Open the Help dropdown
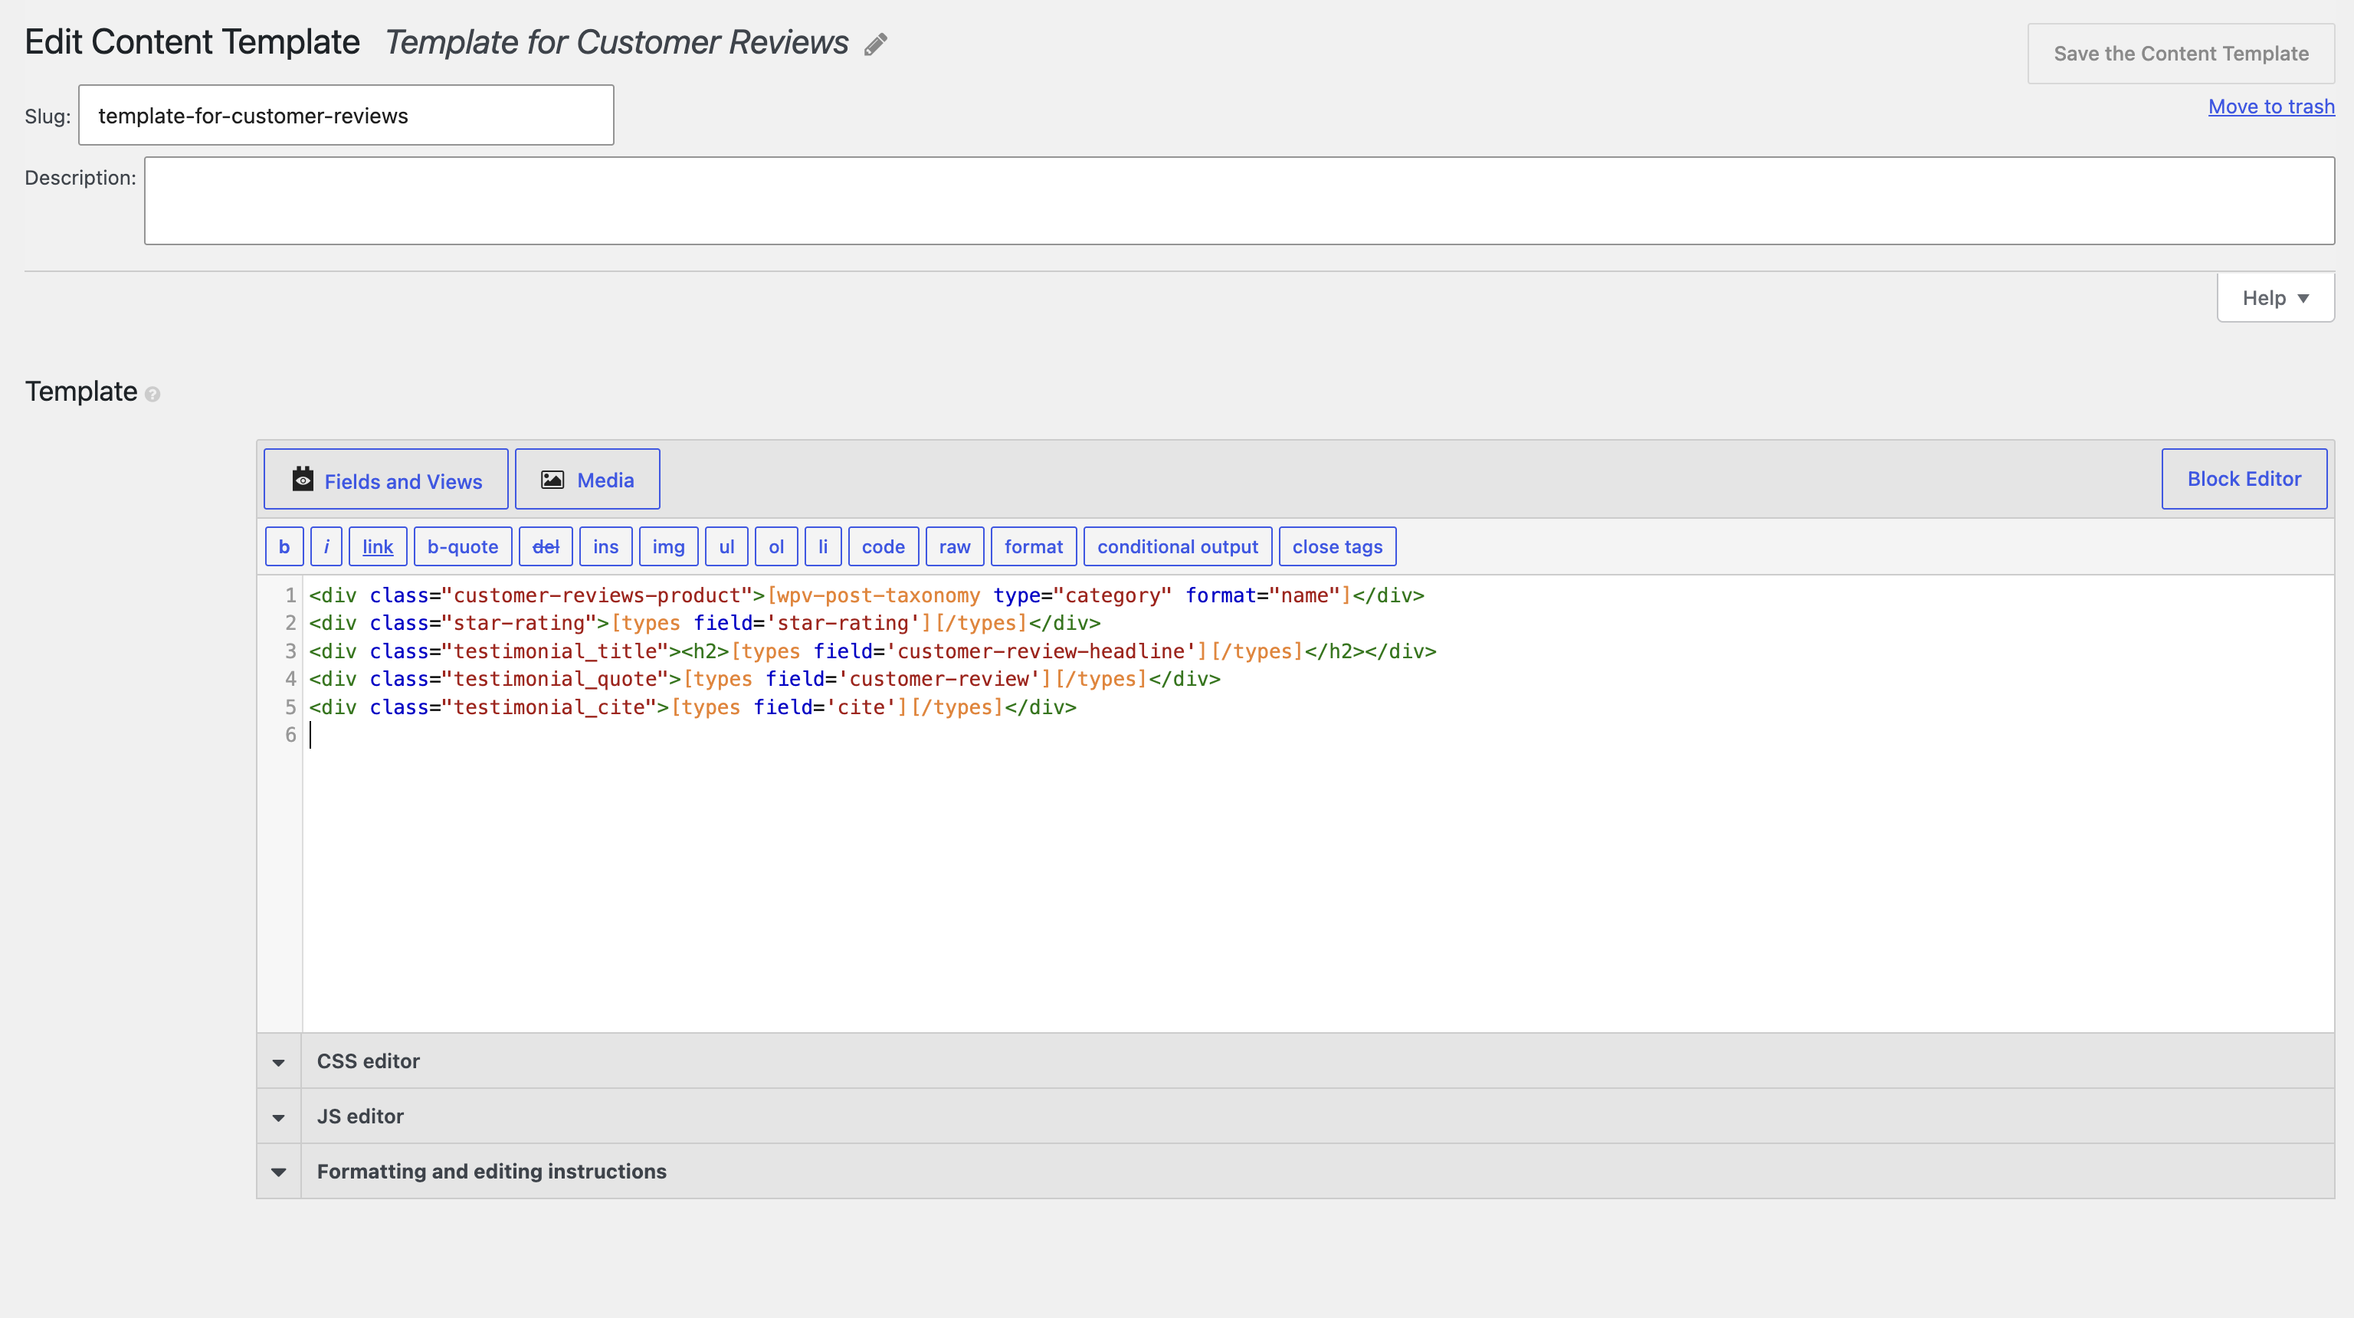The width and height of the screenshot is (2354, 1318). tap(2275, 298)
